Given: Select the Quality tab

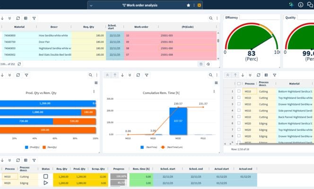Looking at the screenshot, I should point(290,17).
